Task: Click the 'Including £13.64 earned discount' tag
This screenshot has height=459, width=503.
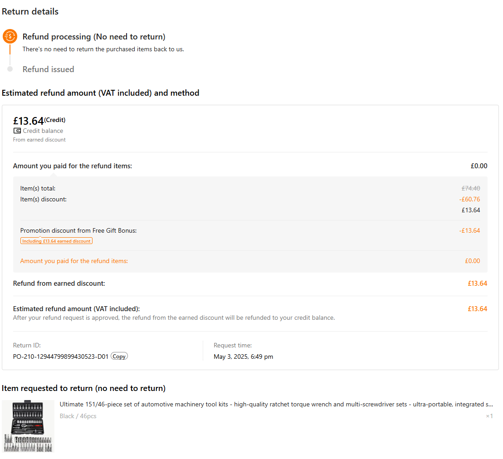Action: click(56, 241)
